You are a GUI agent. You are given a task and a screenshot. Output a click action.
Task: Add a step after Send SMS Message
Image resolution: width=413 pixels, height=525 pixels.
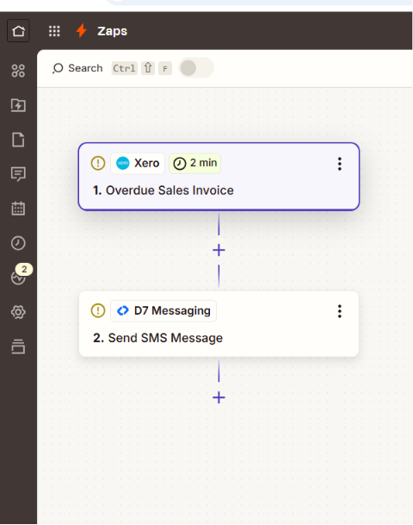pos(219,397)
